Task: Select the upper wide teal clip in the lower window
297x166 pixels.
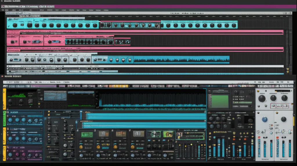Action: pyautogui.click(x=146, y=116)
